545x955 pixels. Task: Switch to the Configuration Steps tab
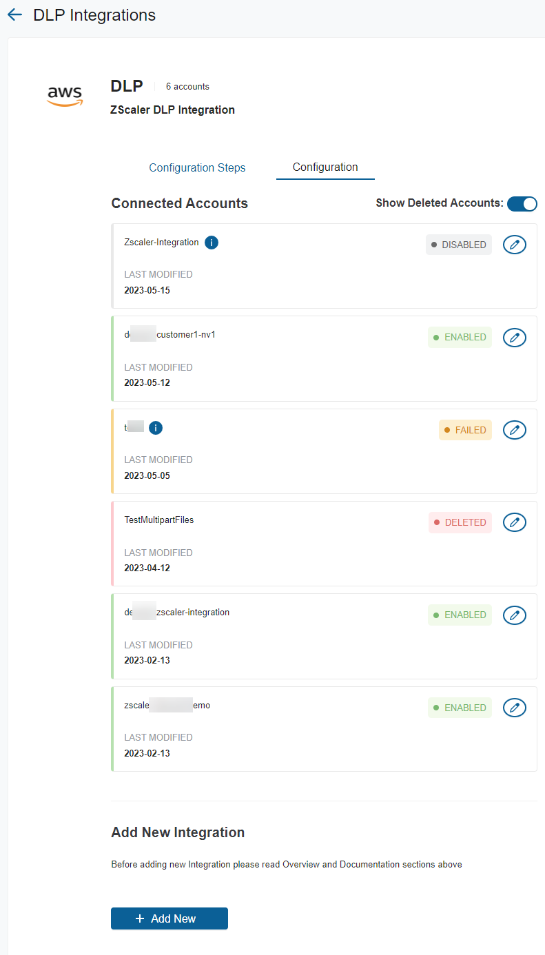(x=197, y=167)
